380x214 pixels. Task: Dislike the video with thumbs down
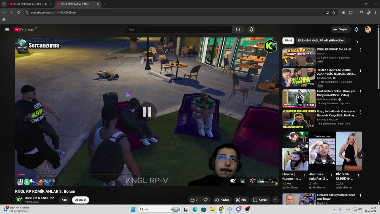[205, 200]
